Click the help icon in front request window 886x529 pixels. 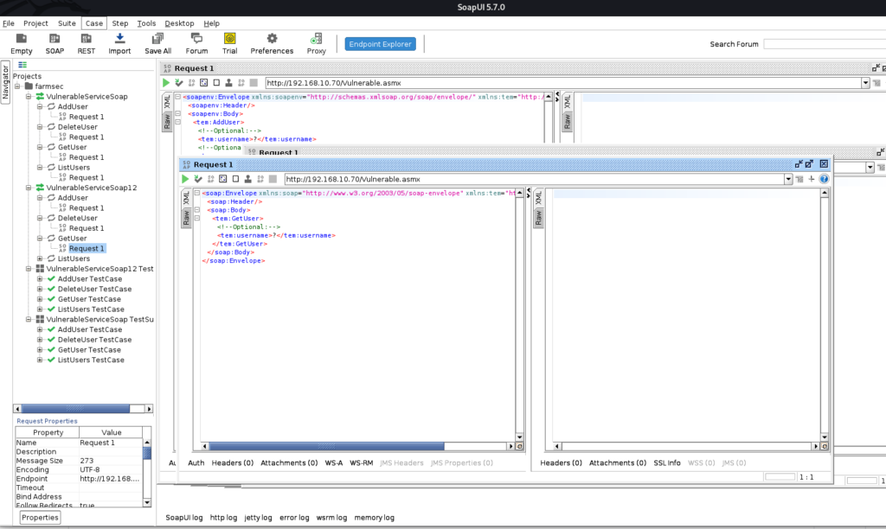(824, 179)
